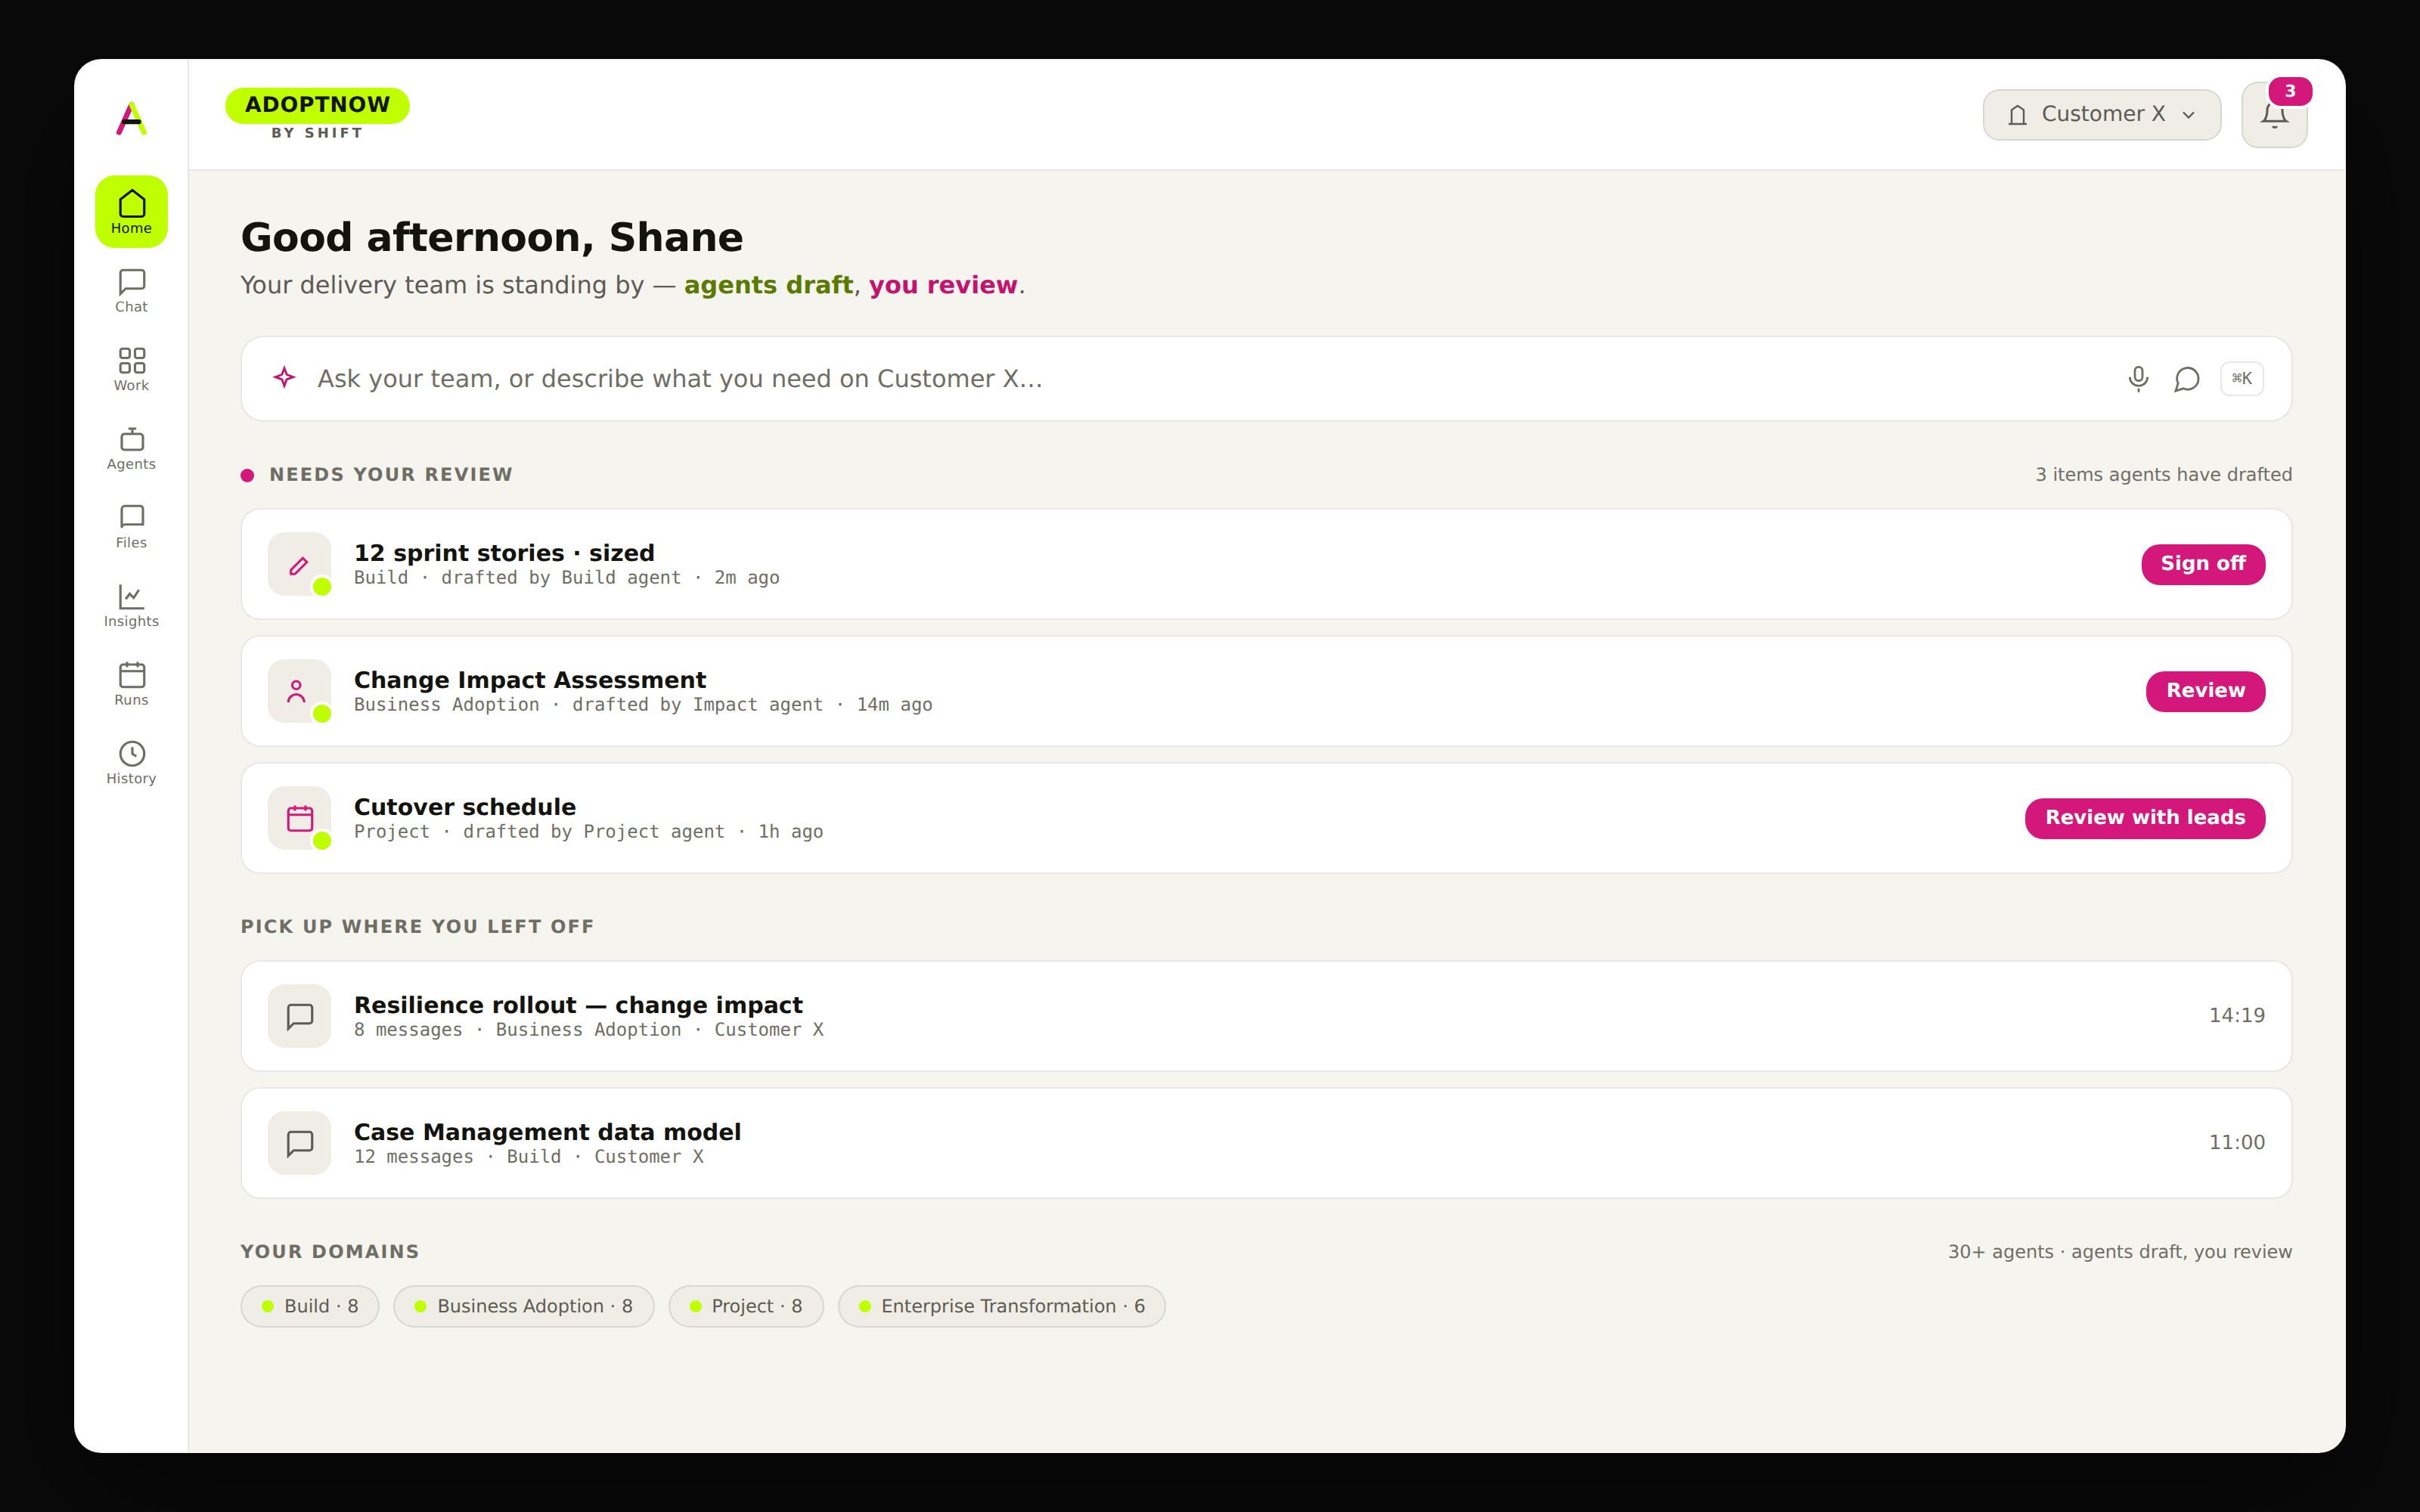Screen dimensions: 2420x1512
Task: Click the 'you review' pink text
Action: pos(943,286)
